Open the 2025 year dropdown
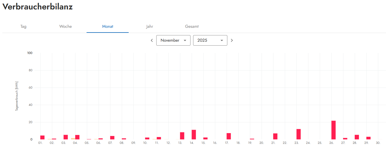386x147 pixels. pyautogui.click(x=210, y=40)
